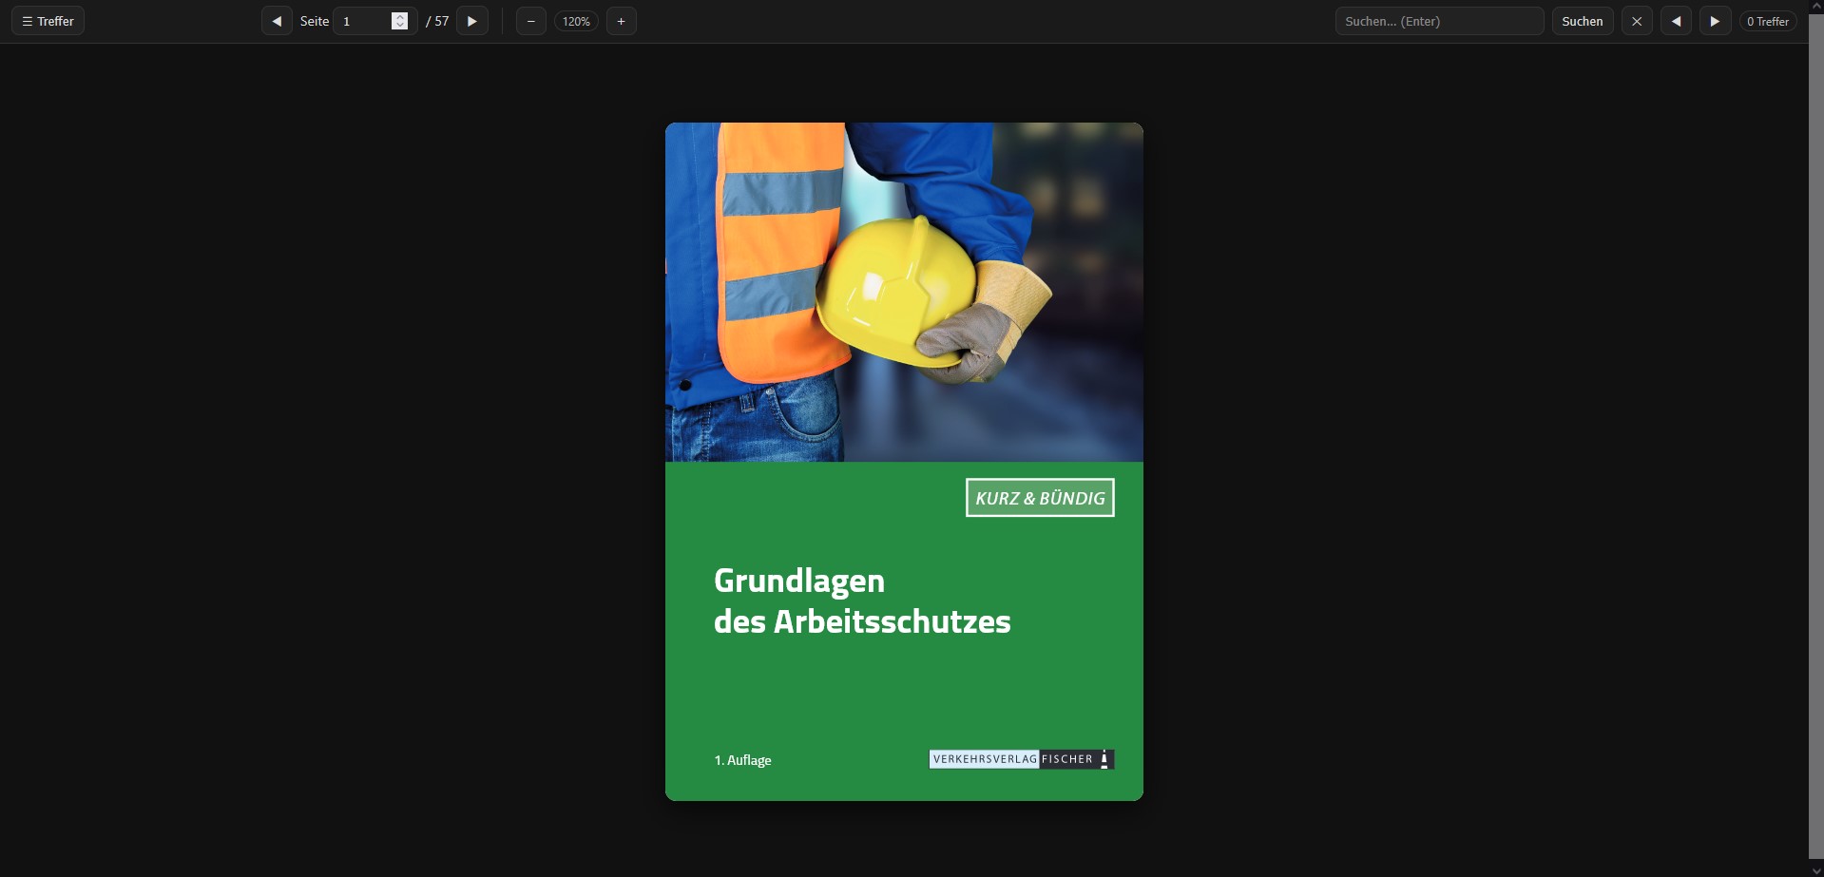
Task: Jump to the previous search hit
Action: tap(1676, 21)
